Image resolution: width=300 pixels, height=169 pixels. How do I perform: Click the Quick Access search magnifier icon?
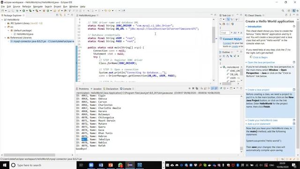point(283,11)
